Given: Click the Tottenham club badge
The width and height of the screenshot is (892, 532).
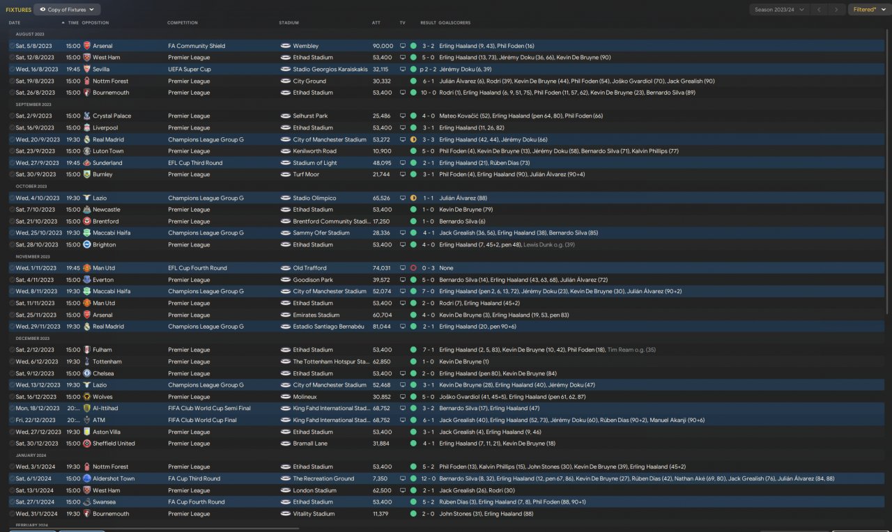Looking at the screenshot, I should tap(86, 362).
